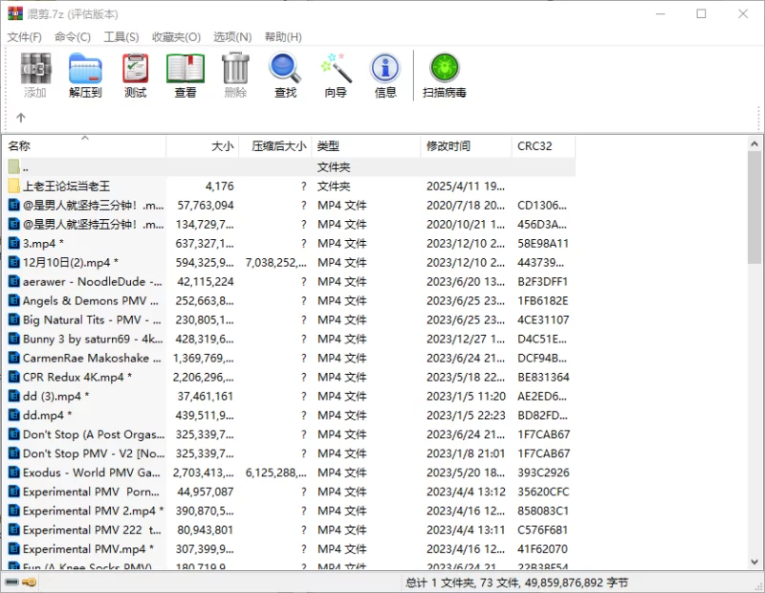Click the file icon beside 3.mp4
The height and width of the screenshot is (593, 765).
14,243
